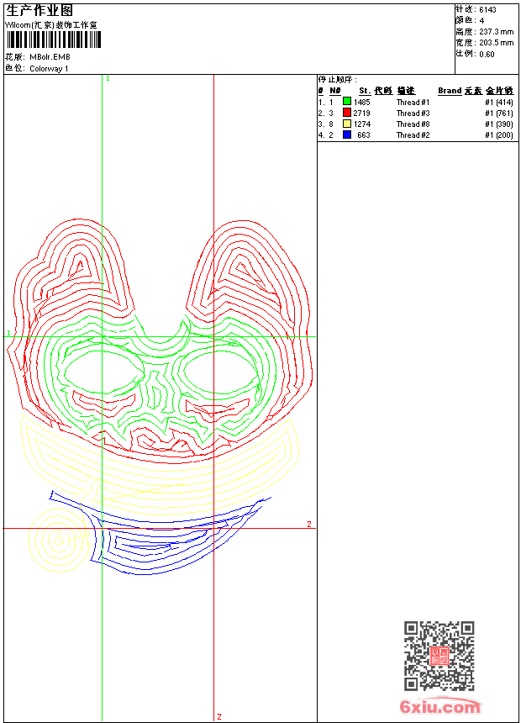The width and height of the screenshot is (521, 723).
Task: Click the colour count value 4
Action: click(482, 21)
